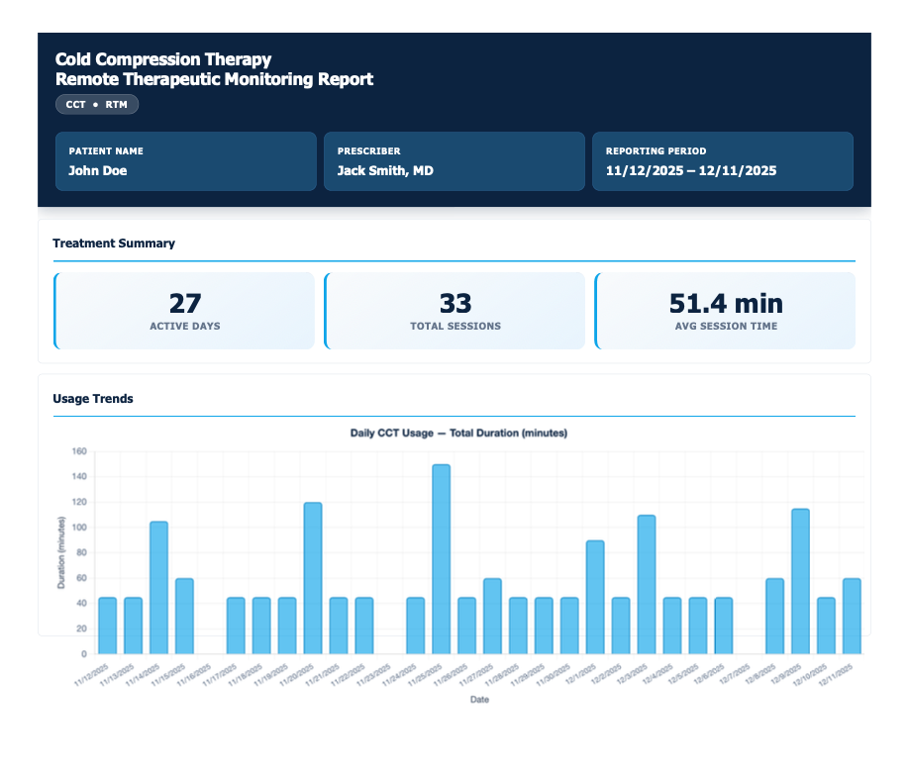Click the 12/11/2025 usage bar
This screenshot has width=909, height=777.
(x=852, y=616)
